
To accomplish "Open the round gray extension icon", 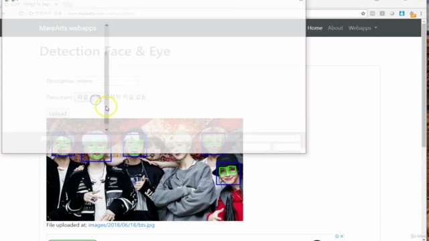I will coord(392,13).
